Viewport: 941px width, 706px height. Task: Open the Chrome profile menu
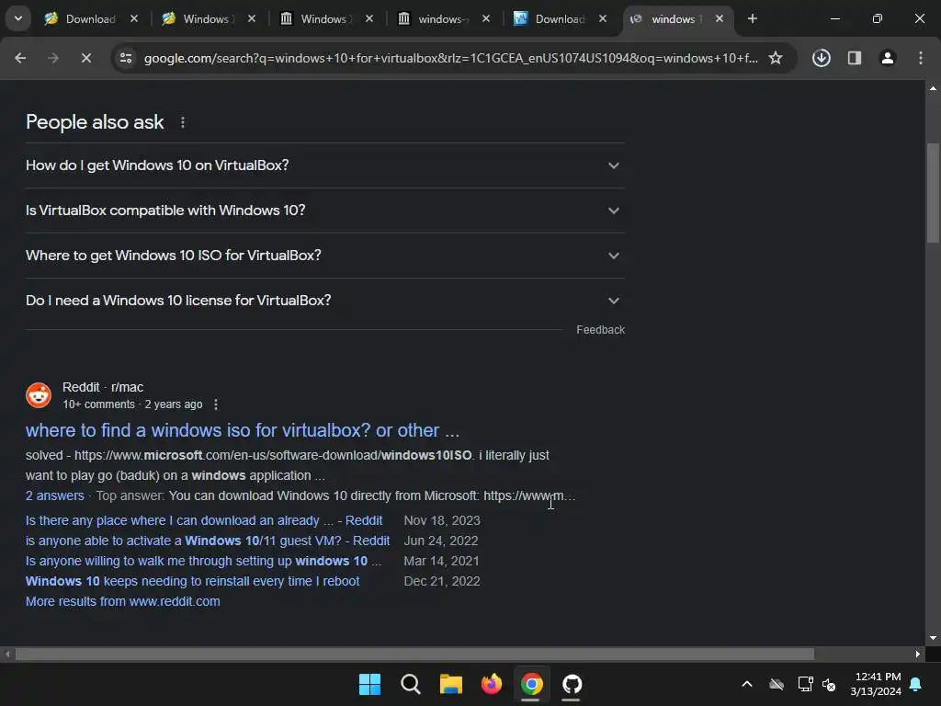tap(887, 58)
